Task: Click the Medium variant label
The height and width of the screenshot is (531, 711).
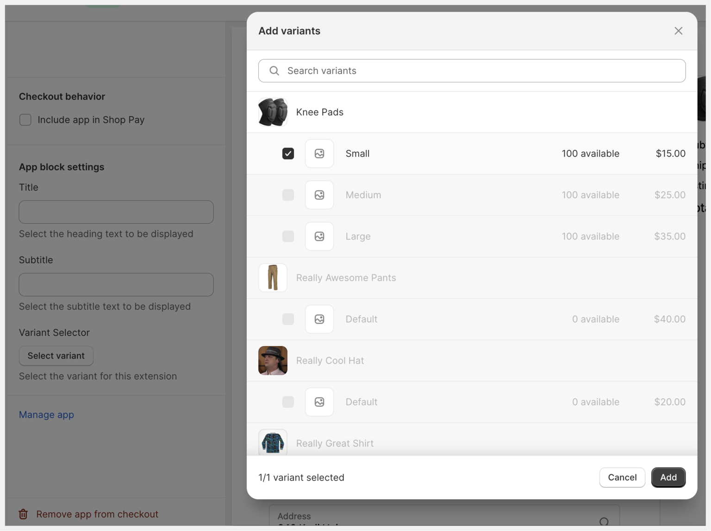Action: click(363, 195)
